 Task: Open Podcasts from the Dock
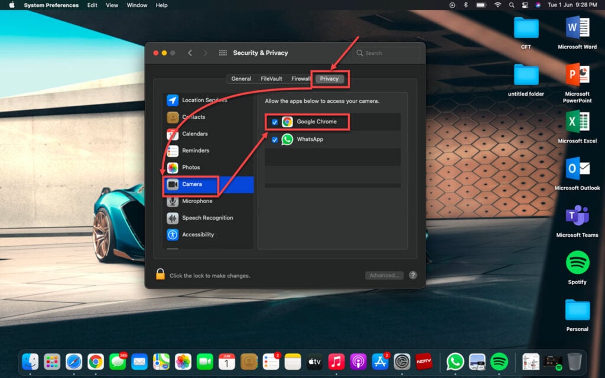(358, 362)
